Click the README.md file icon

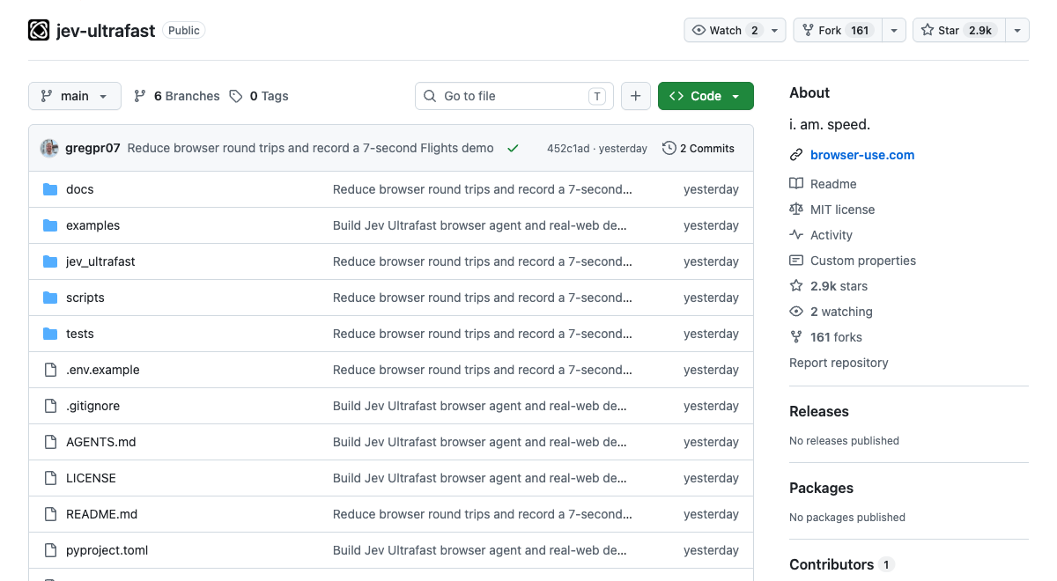[50, 514]
